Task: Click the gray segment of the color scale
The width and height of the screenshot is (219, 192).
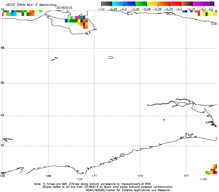Action: click(x=107, y=4)
